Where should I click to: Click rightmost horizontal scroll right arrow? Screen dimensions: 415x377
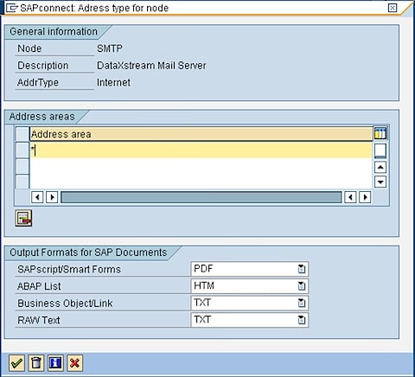[x=365, y=197]
